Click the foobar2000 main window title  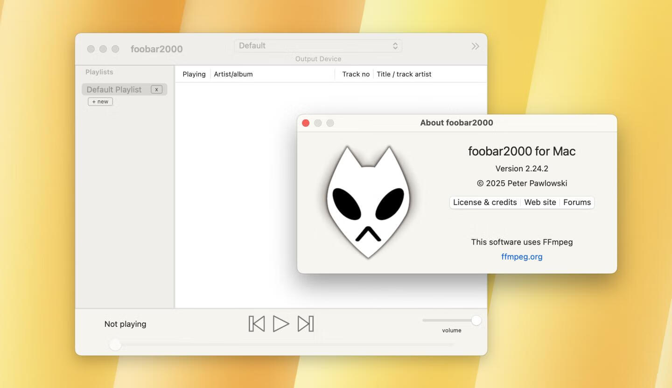(x=156, y=49)
